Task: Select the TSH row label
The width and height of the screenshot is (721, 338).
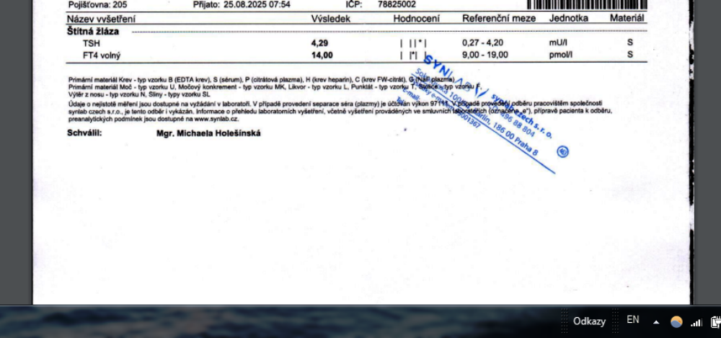Action: [92, 43]
